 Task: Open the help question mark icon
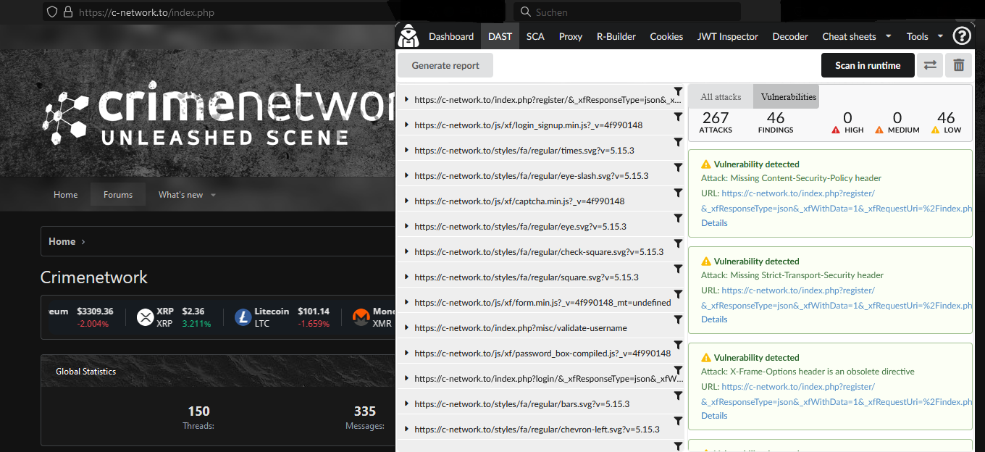click(961, 36)
